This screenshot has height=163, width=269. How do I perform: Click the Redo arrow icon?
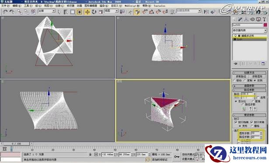click(12, 12)
